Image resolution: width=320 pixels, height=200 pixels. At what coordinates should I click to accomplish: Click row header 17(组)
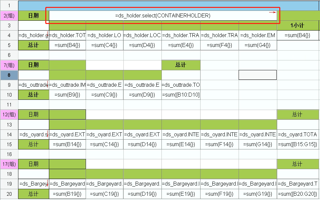pyautogui.click(x=9, y=164)
